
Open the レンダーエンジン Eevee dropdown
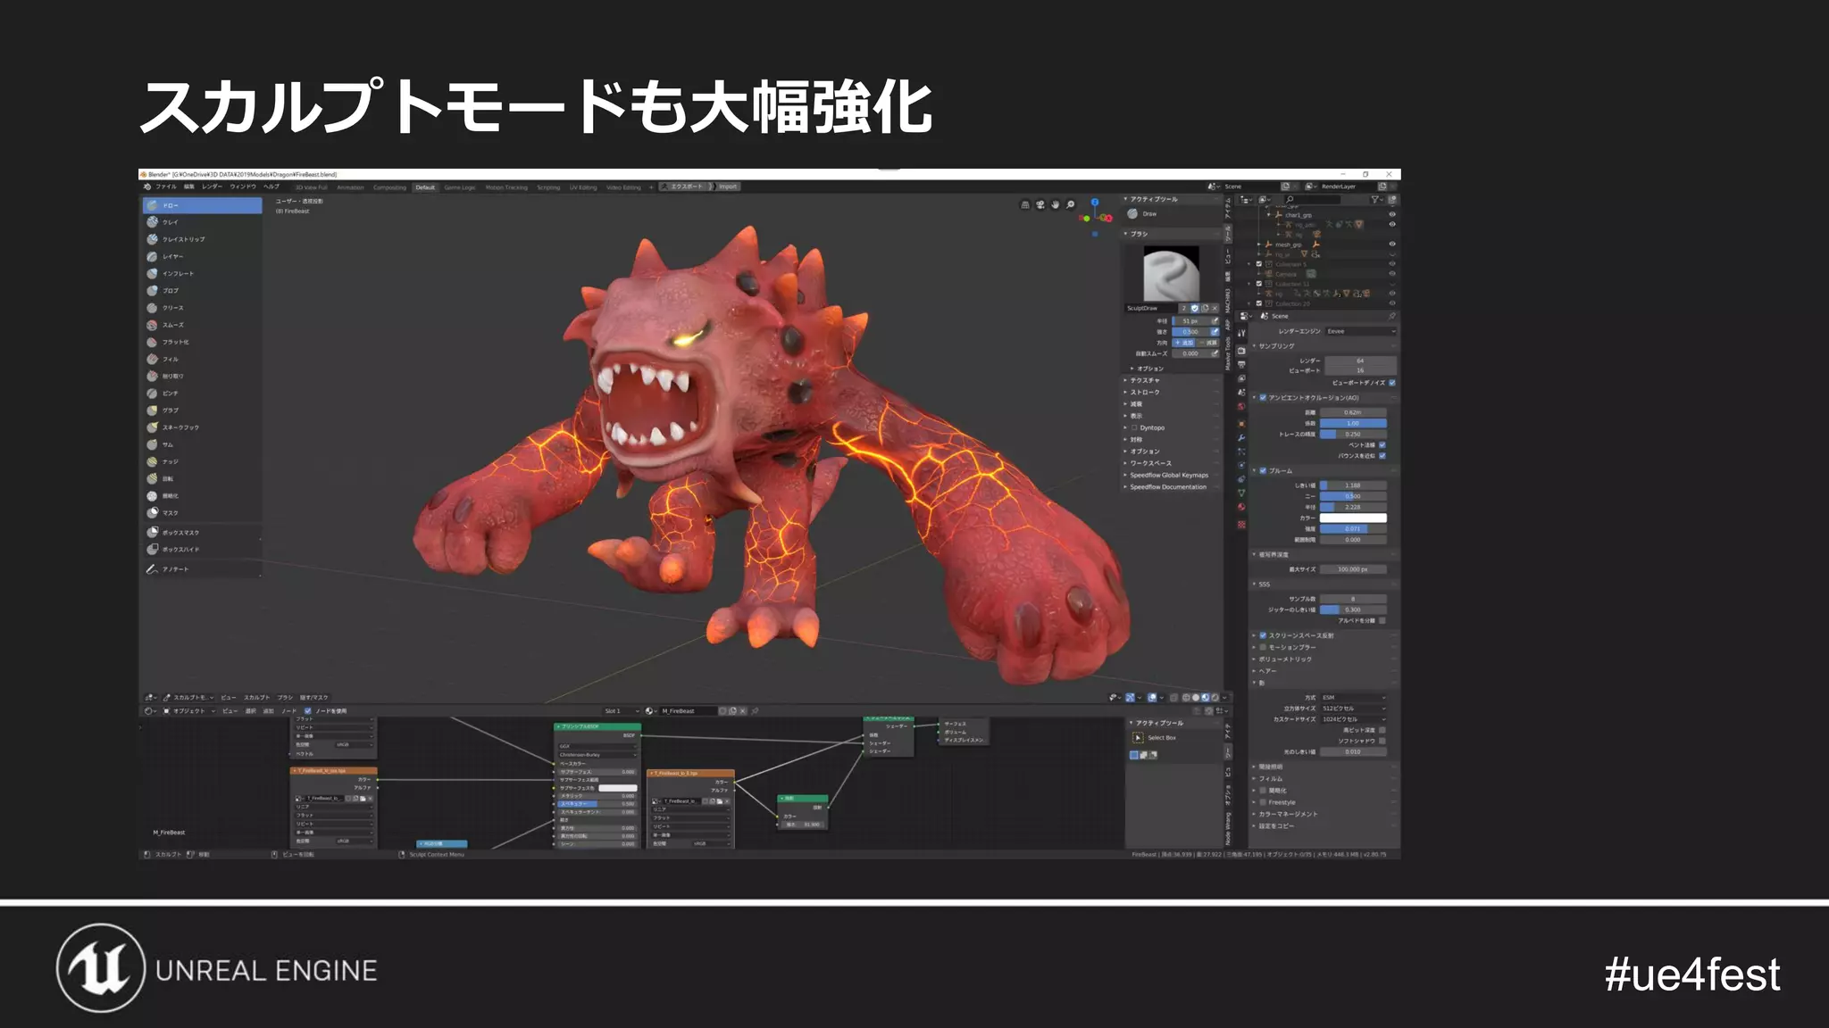click(x=1360, y=331)
